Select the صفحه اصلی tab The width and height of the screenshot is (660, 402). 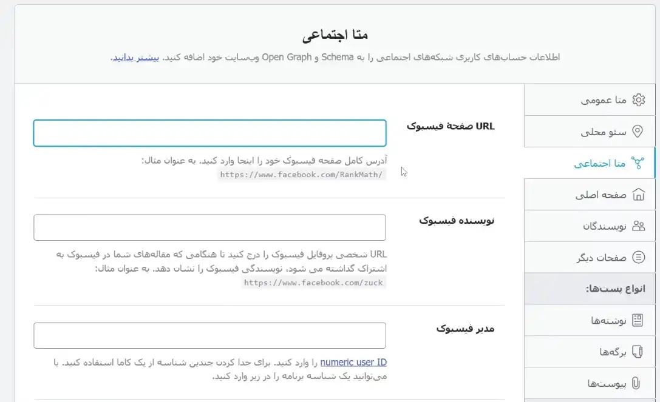point(590,194)
